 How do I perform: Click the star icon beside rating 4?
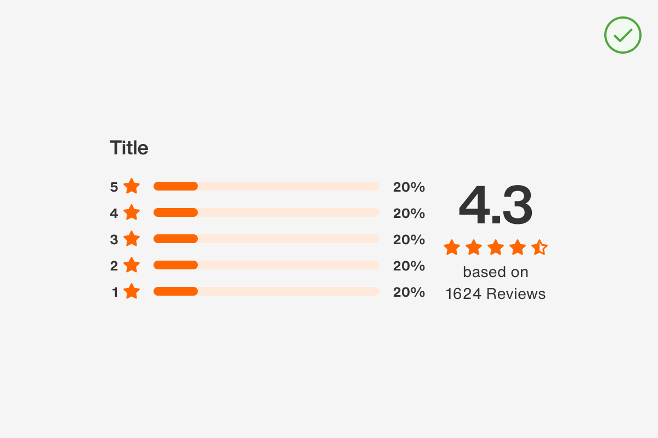(132, 212)
